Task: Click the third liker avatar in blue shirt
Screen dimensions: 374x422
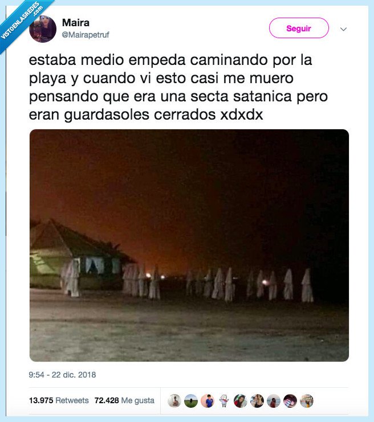Action: tap(208, 401)
